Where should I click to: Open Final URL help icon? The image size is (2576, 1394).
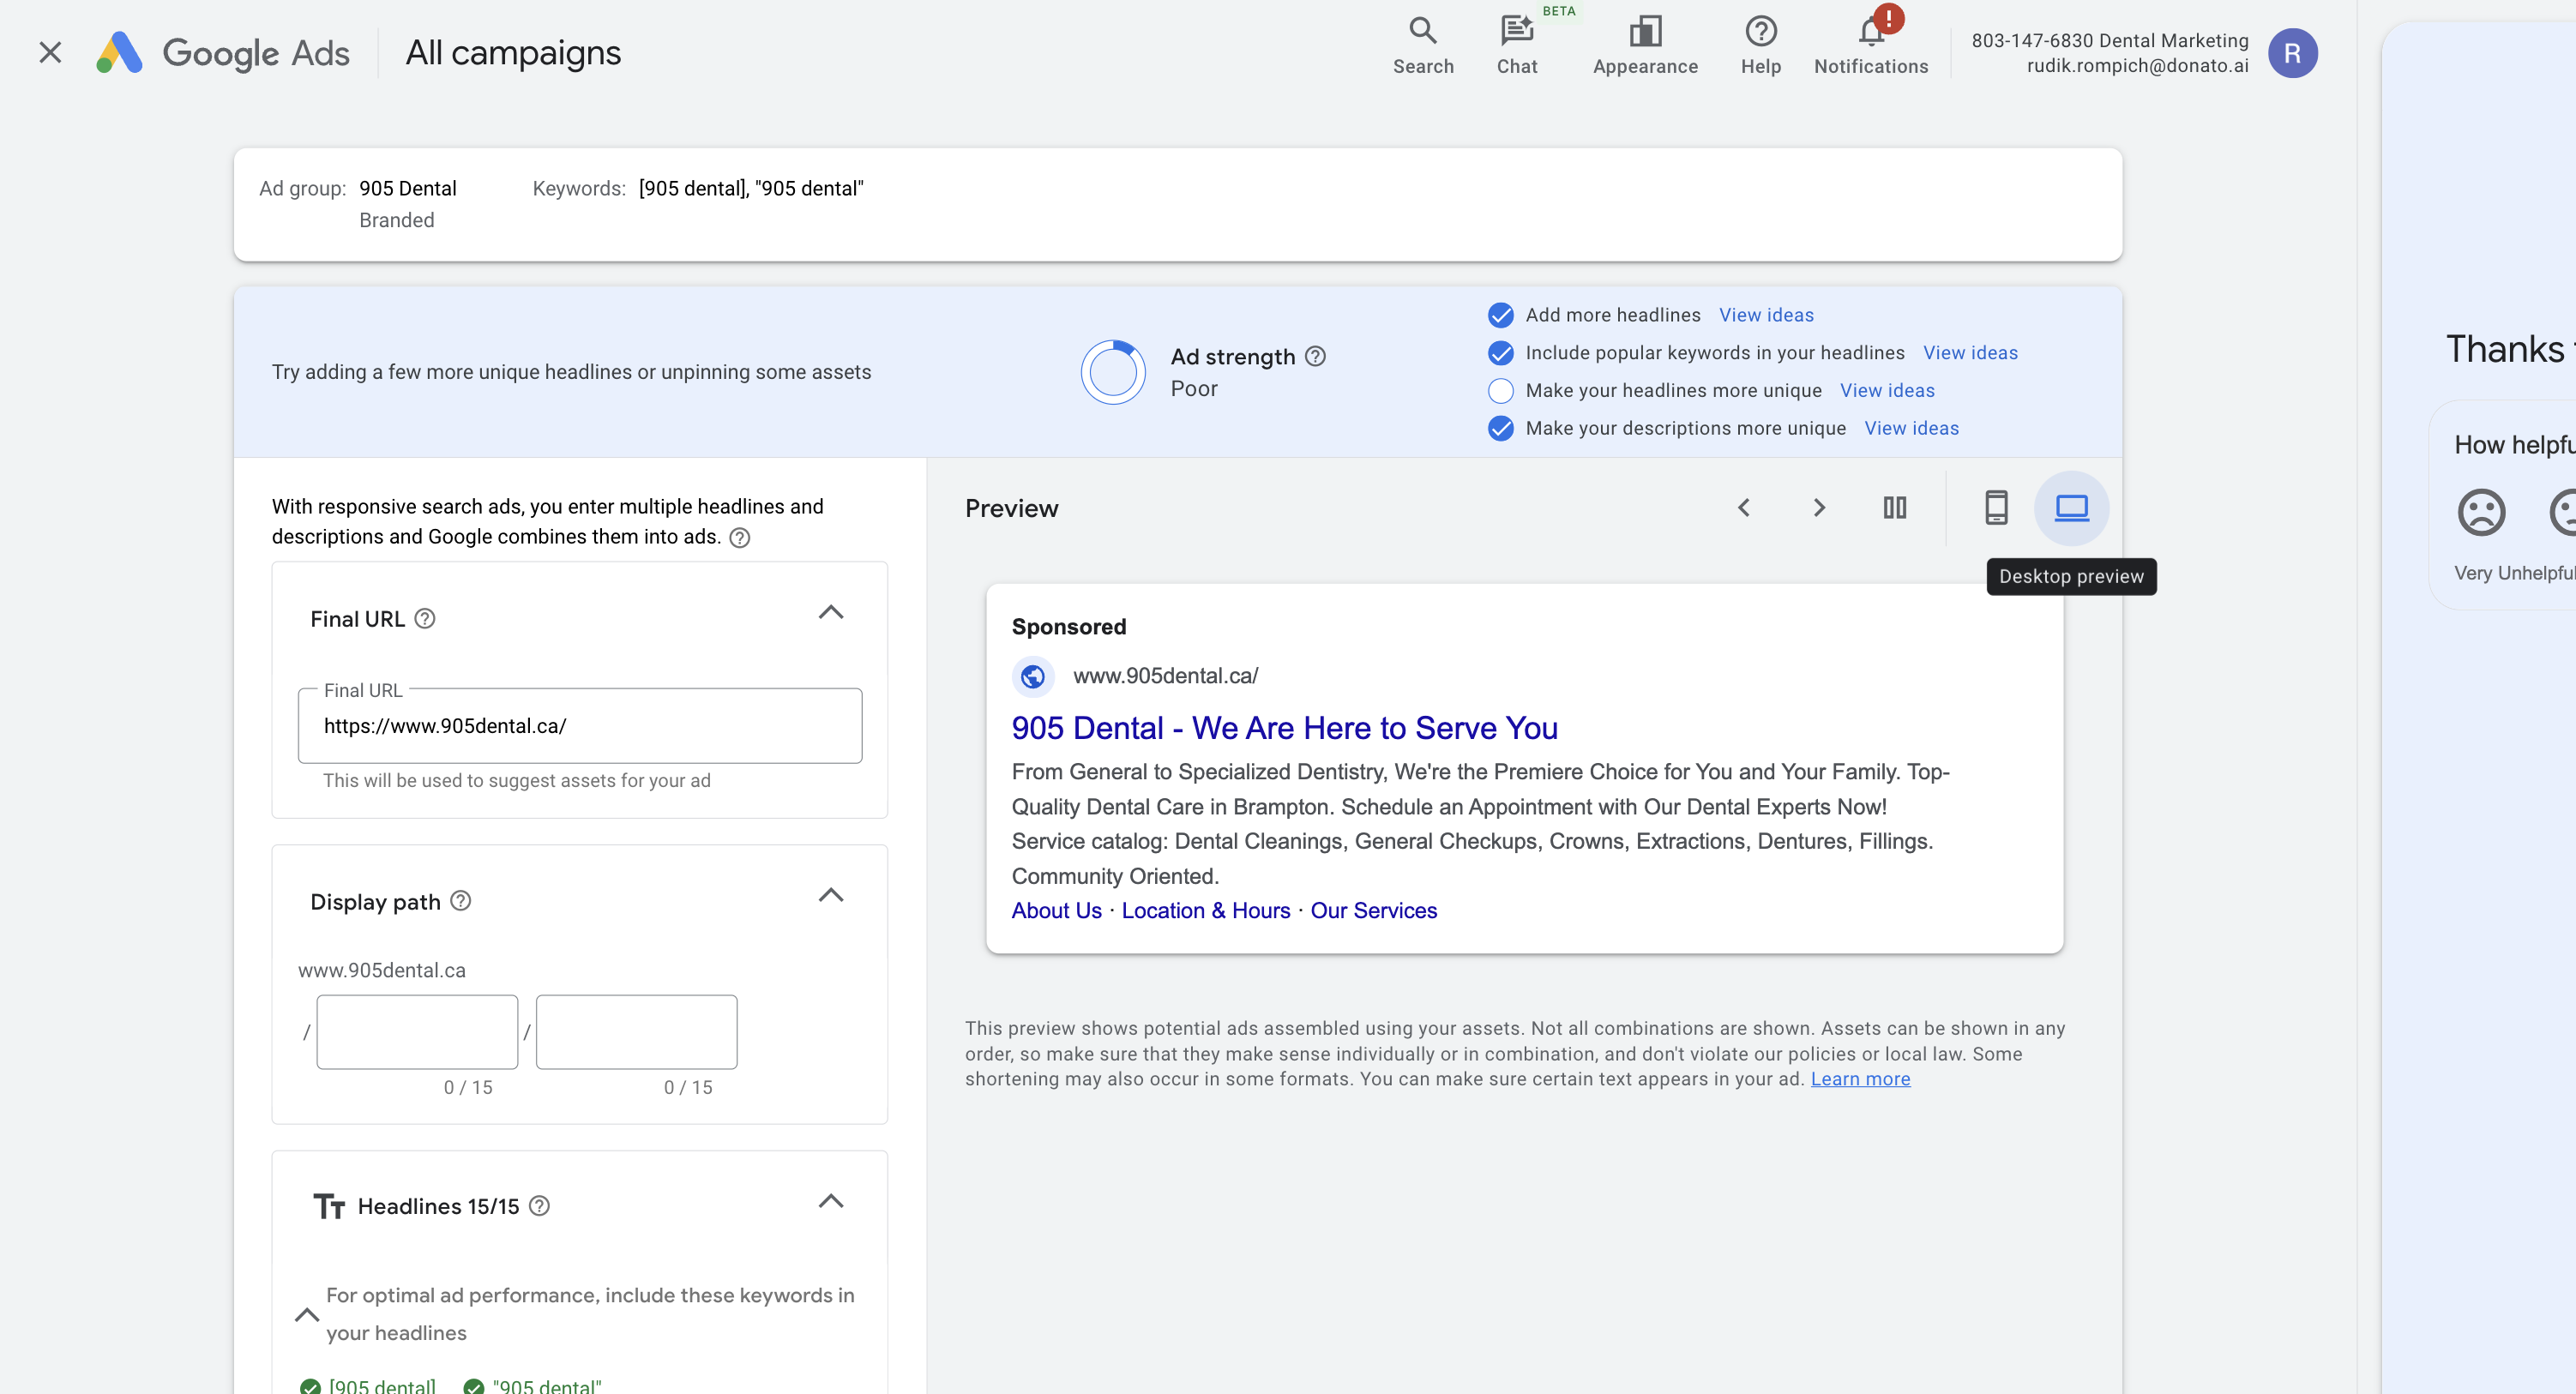coord(425,618)
